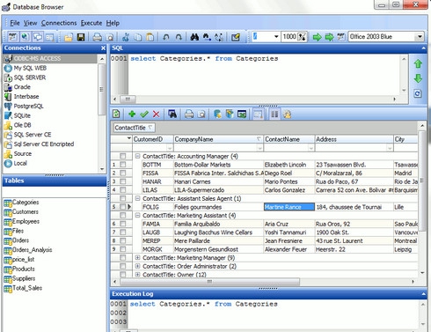Click the Address column header

tap(354, 139)
